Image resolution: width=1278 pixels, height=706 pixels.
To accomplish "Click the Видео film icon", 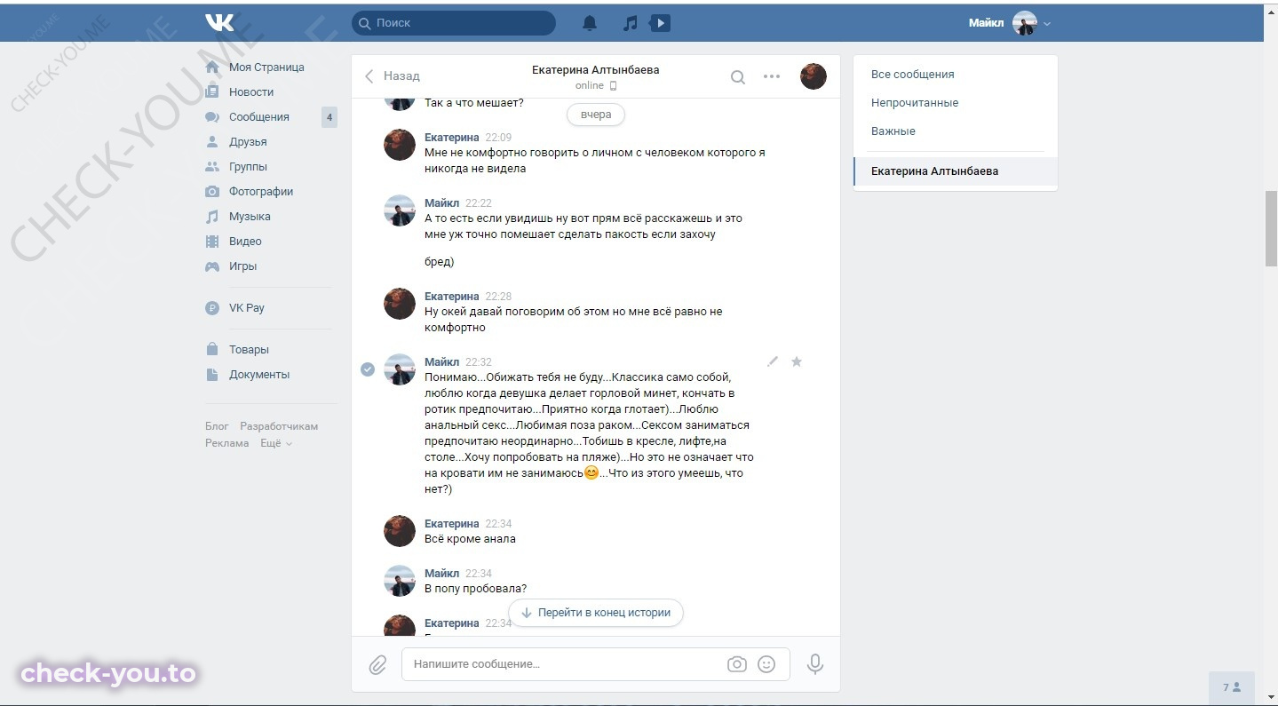I will coord(212,242).
